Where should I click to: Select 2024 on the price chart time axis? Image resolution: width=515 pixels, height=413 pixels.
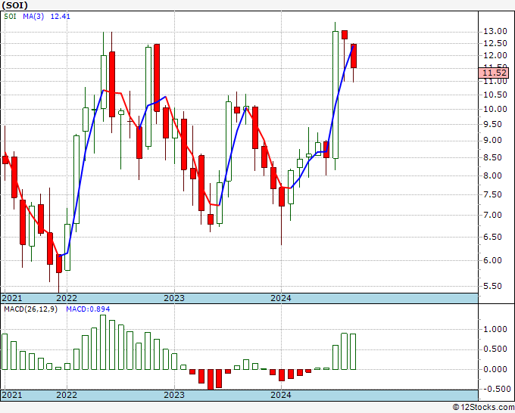point(281,298)
